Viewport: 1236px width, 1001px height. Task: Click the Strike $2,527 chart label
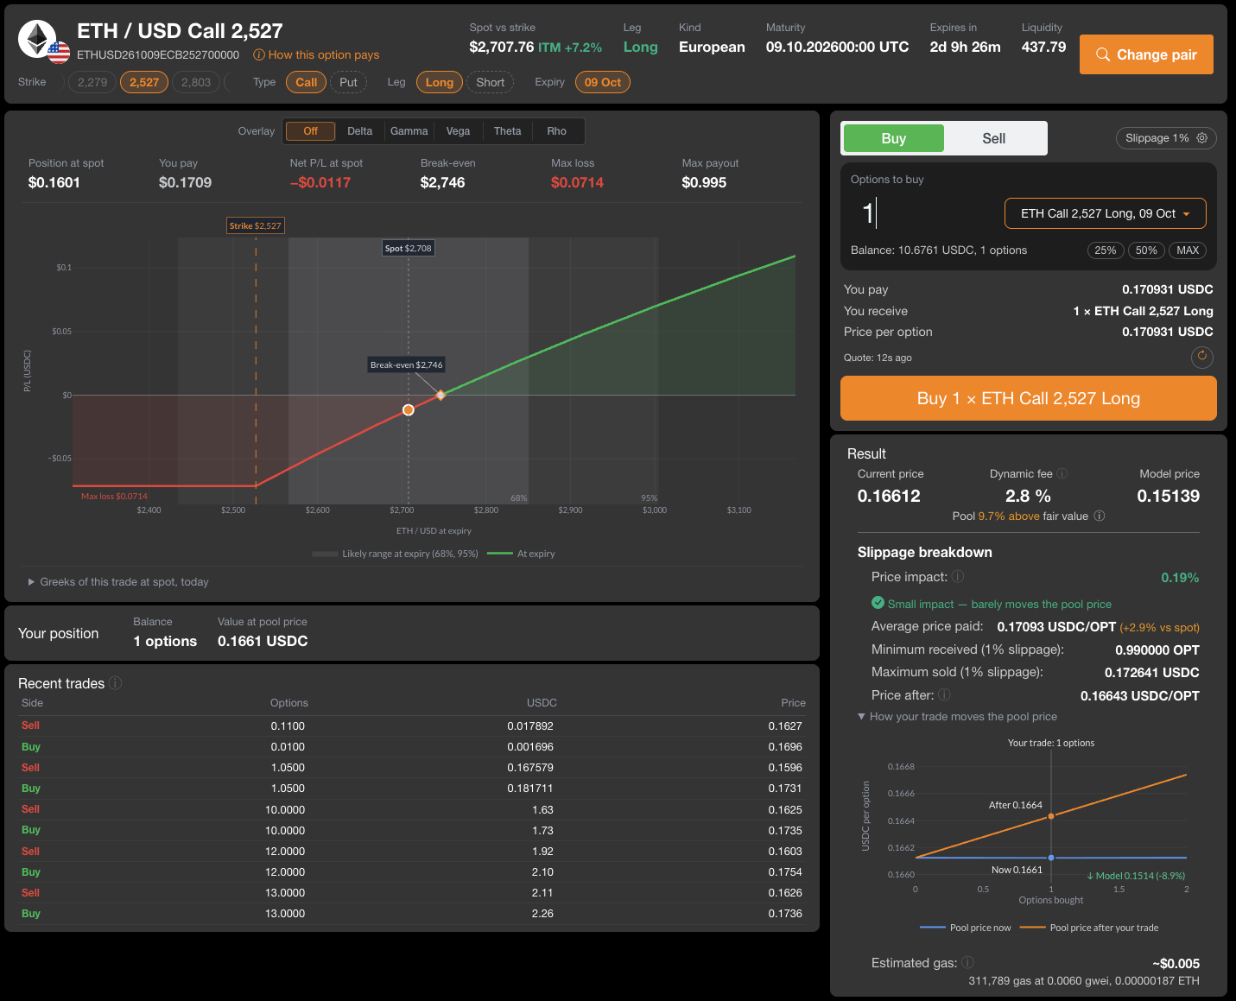[x=256, y=225]
